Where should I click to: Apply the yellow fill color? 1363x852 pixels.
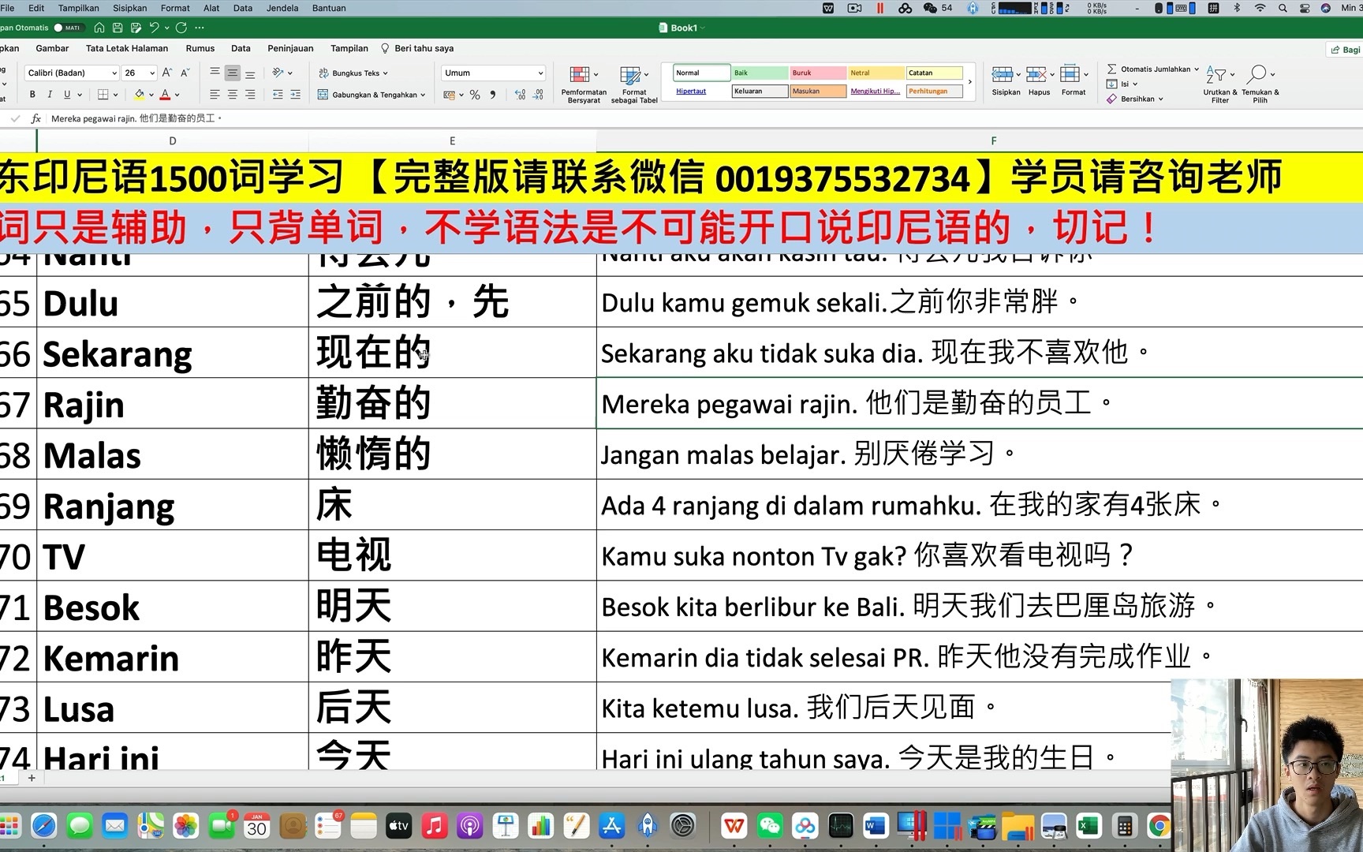coord(140,95)
